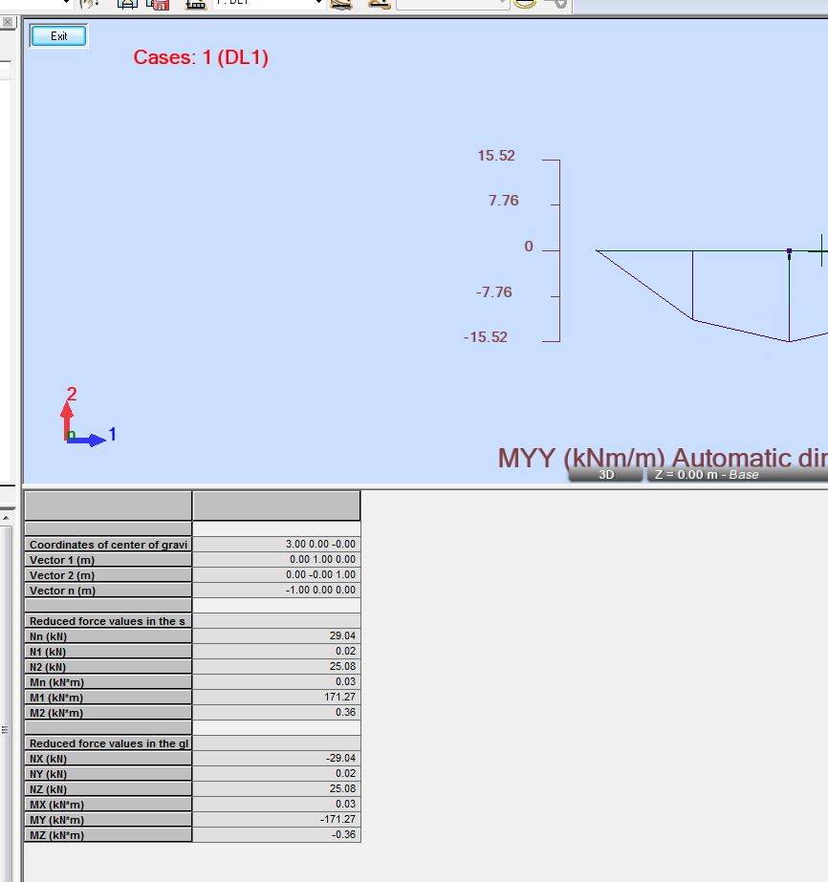The width and height of the screenshot is (828, 882).
Task: Click the left panel scroll-up arrow
Action: (x=5, y=516)
